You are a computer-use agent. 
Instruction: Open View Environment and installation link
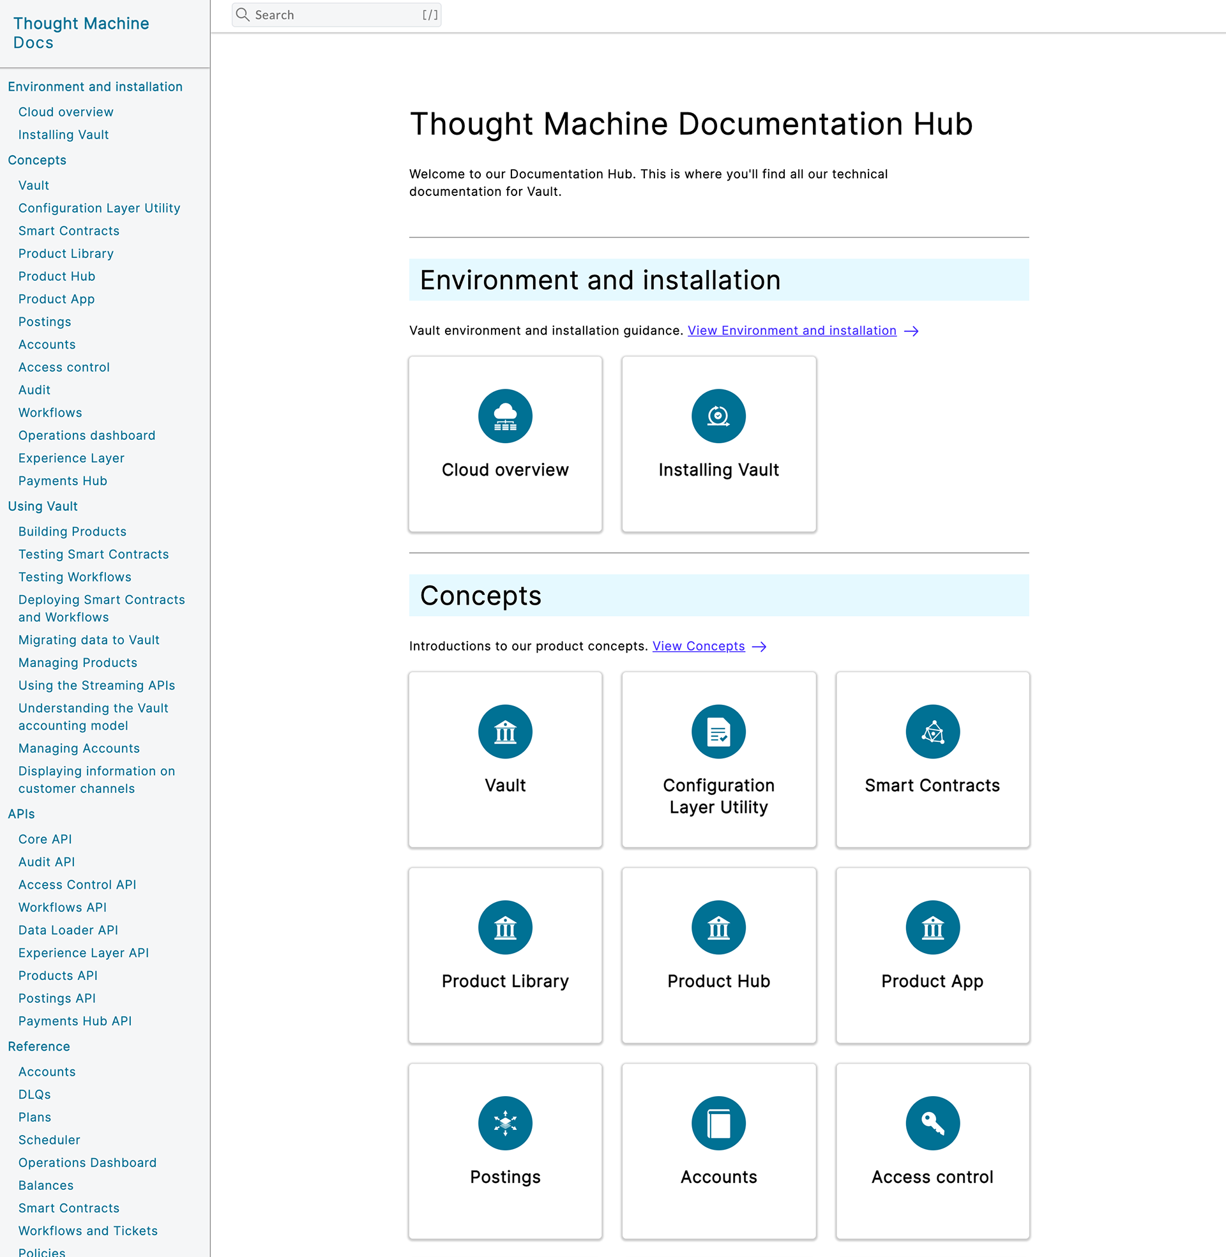click(x=791, y=331)
